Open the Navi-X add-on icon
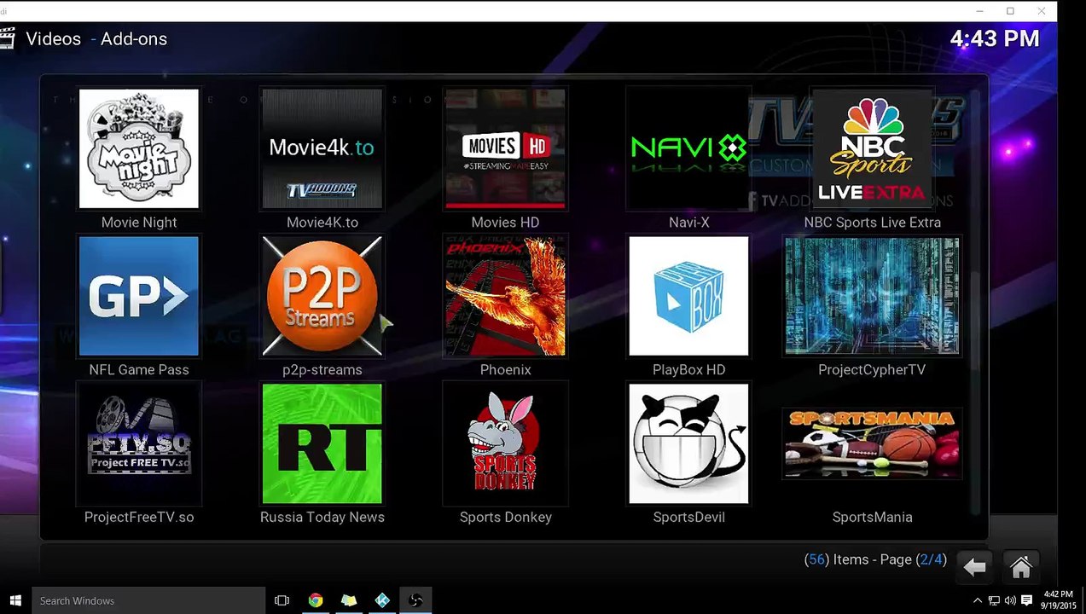This screenshot has height=614, width=1086. 688,148
